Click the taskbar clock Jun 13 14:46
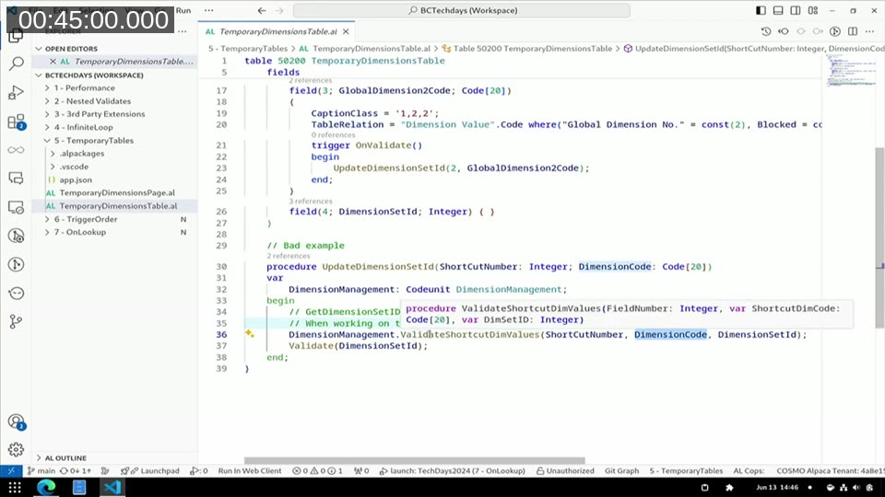The height and width of the screenshot is (497, 885). tap(777, 488)
